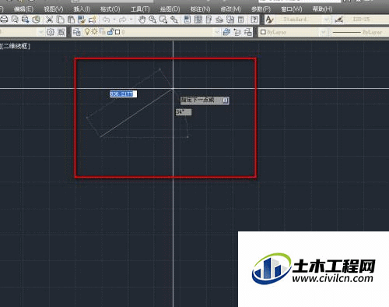Open the 标注(N) menu
Screen dimensions: 389x307
(200, 9)
